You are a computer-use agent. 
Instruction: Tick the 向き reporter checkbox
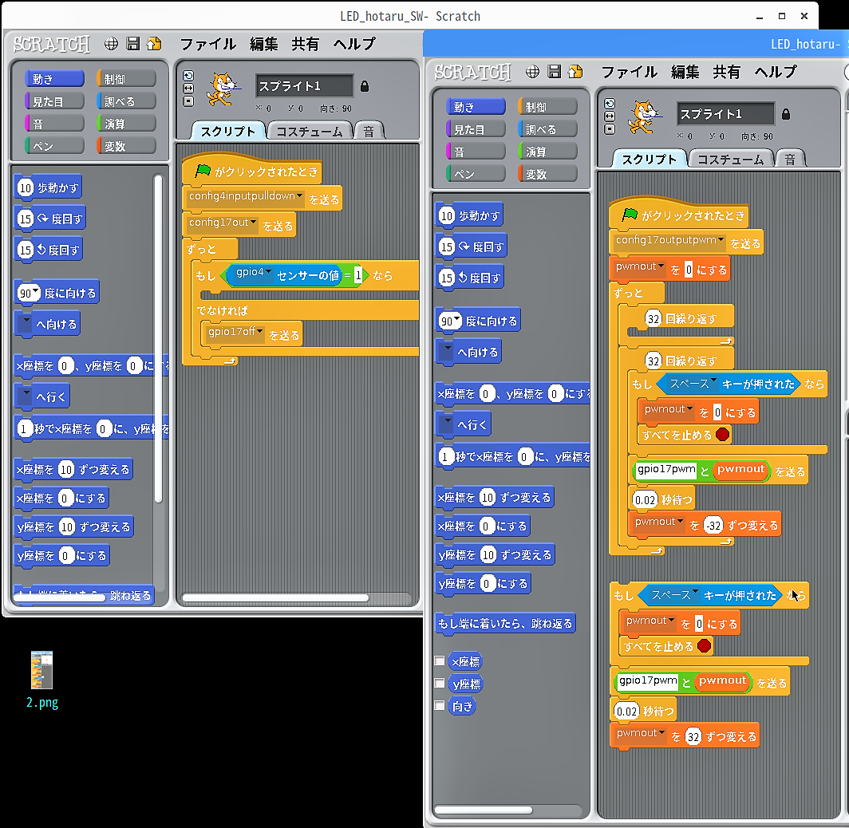[440, 705]
